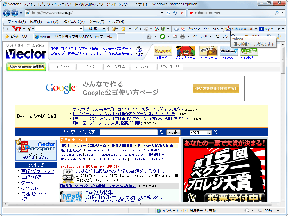Close the Yahoo! toolbar with its gray x
The width and height of the screenshot is (288, 216).
8,29
